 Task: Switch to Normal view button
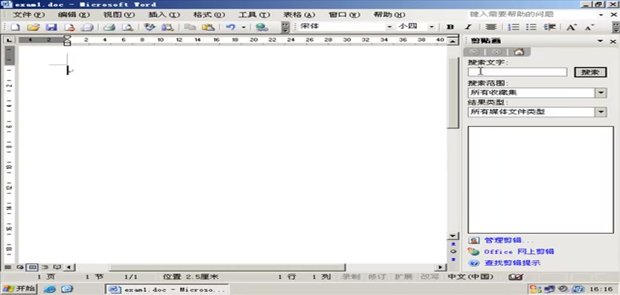coord(7,268)
